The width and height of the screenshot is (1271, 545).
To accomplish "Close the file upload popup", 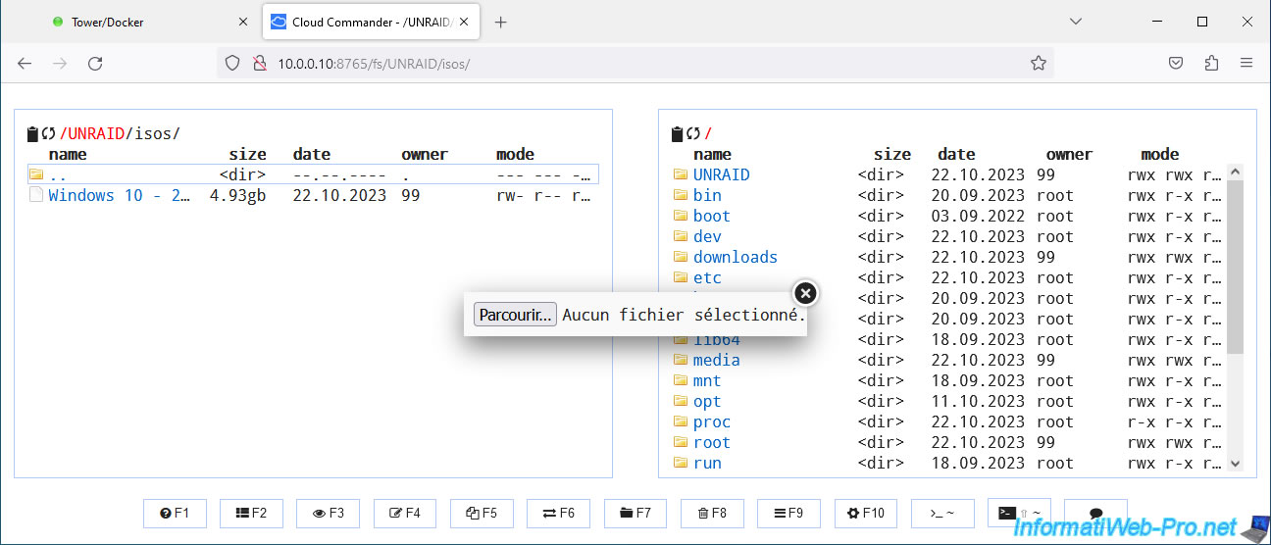I will pos(804,293).
